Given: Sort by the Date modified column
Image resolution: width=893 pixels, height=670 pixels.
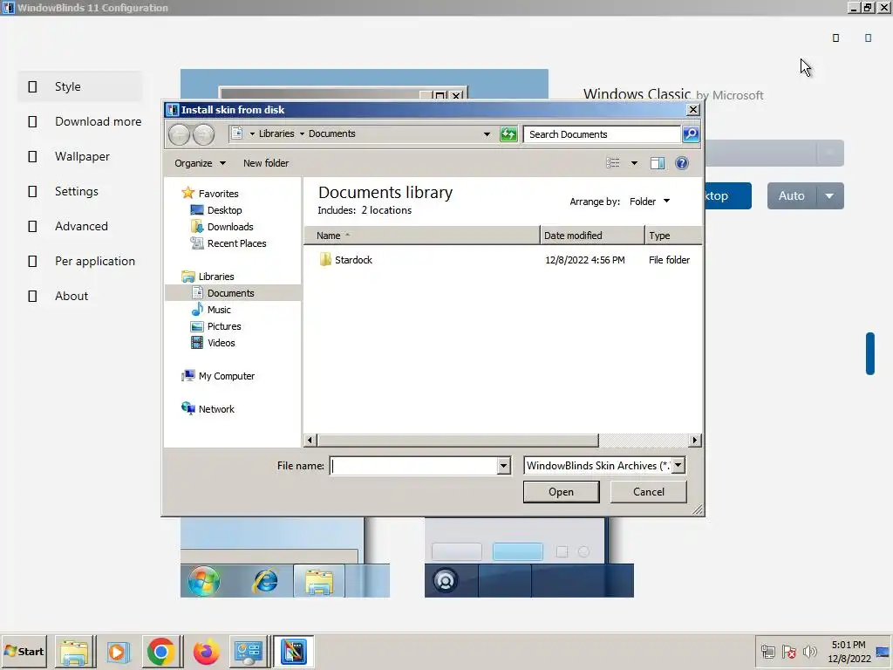Looking at the screenshot, I should click(592, 236).
